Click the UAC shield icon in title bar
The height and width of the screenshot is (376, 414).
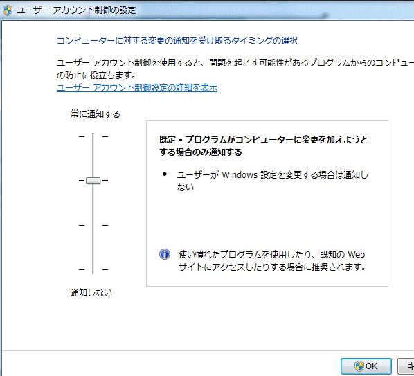pyautogui.click(x=8, y=10)
